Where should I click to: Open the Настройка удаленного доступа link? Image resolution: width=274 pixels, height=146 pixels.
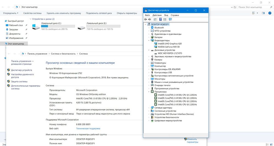coord(22,76)
